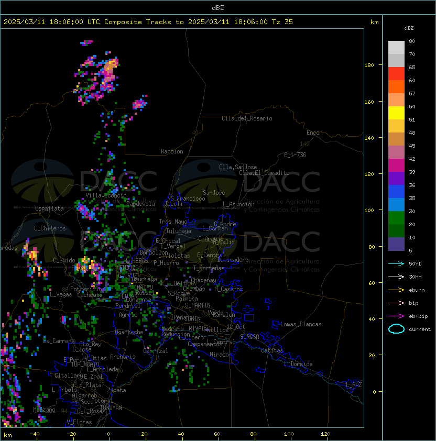Image resolution: width=436 pixels, height=441 pixels.
Task: Click the 'Clla.SanJose' map label
Action: point(238,167)
